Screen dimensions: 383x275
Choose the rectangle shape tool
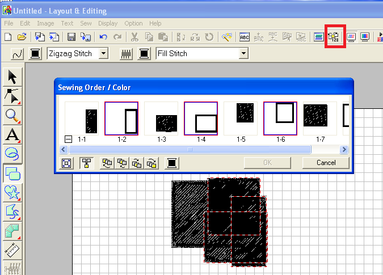12,174
